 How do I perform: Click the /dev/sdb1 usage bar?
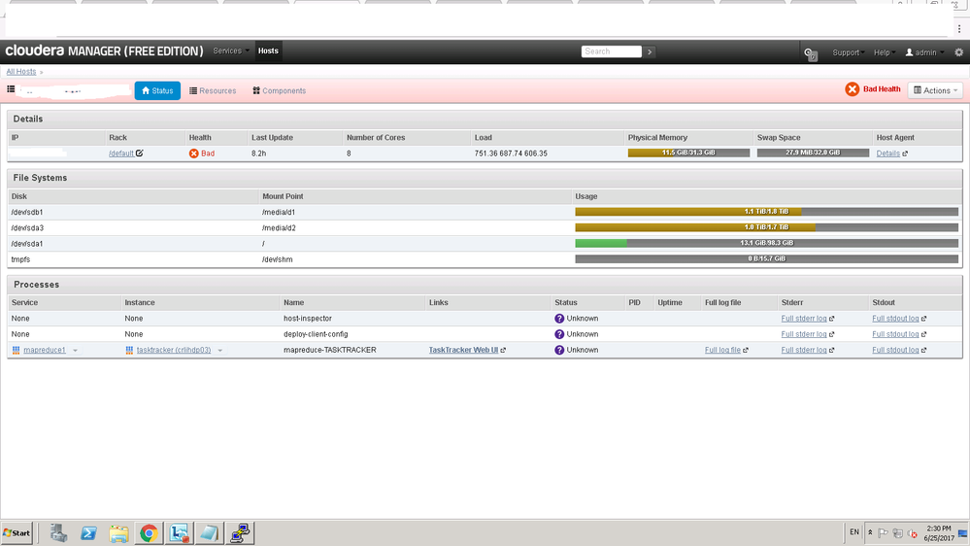point(766,212)
